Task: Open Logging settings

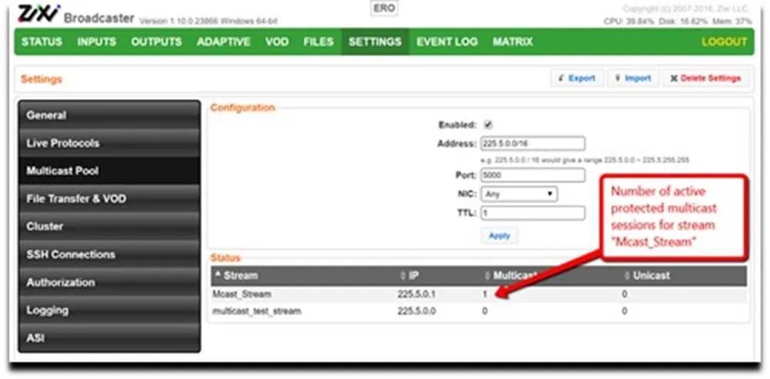Action: [109, 311]
